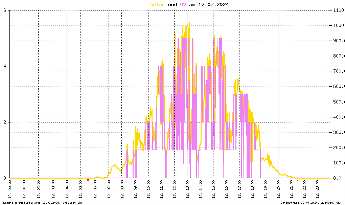Screen dimensions: 345x205
Task: Click the '12. 20:00' time axis label
Action: click(278, 189)
